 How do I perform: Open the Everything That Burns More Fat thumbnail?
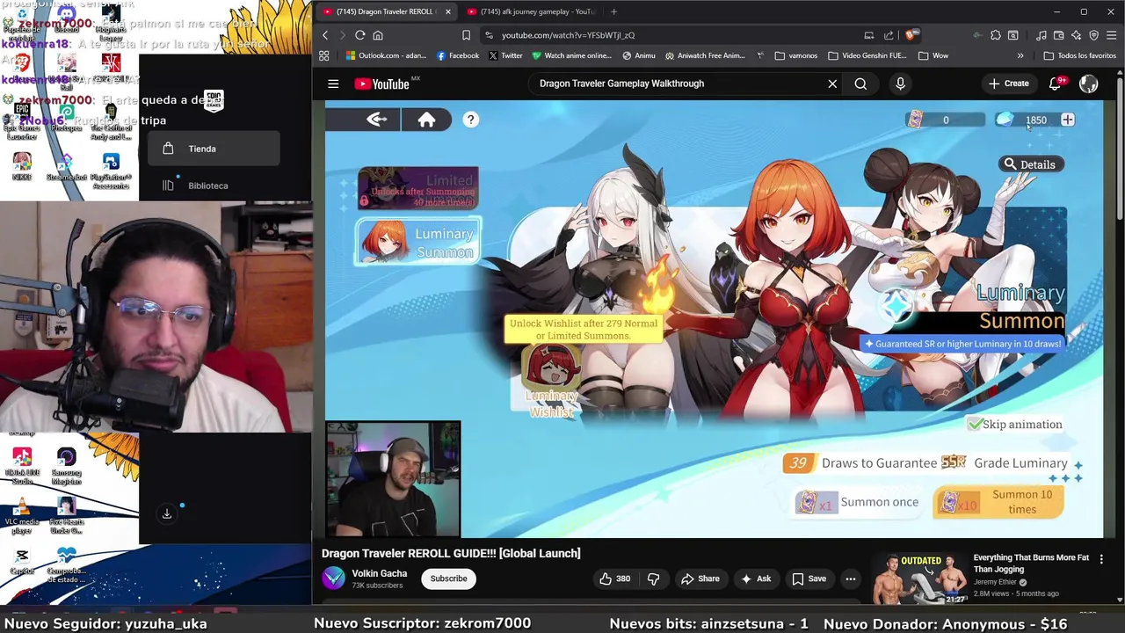(x=918, y=578)
